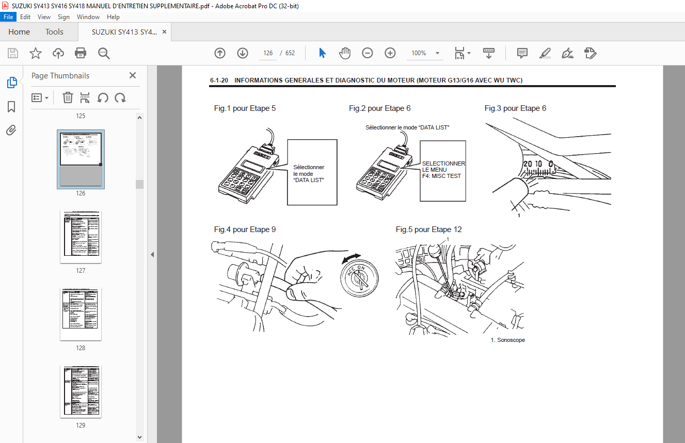This screenshot has width=685, height=443.
Task: Select page 128 thumbnail
Action: tap(81, 314)
